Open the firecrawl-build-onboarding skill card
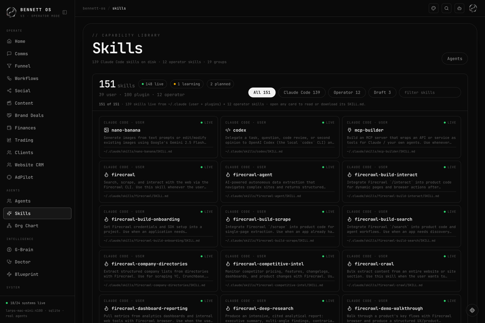Image resolution: width=485 pixels, height=323 pixels. coord(158,227)
